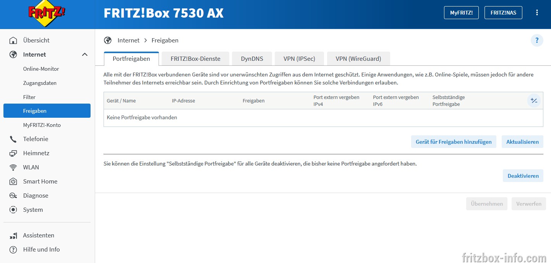
Task: Click the Telefonie phone icon
Action: tap(13, 139)
